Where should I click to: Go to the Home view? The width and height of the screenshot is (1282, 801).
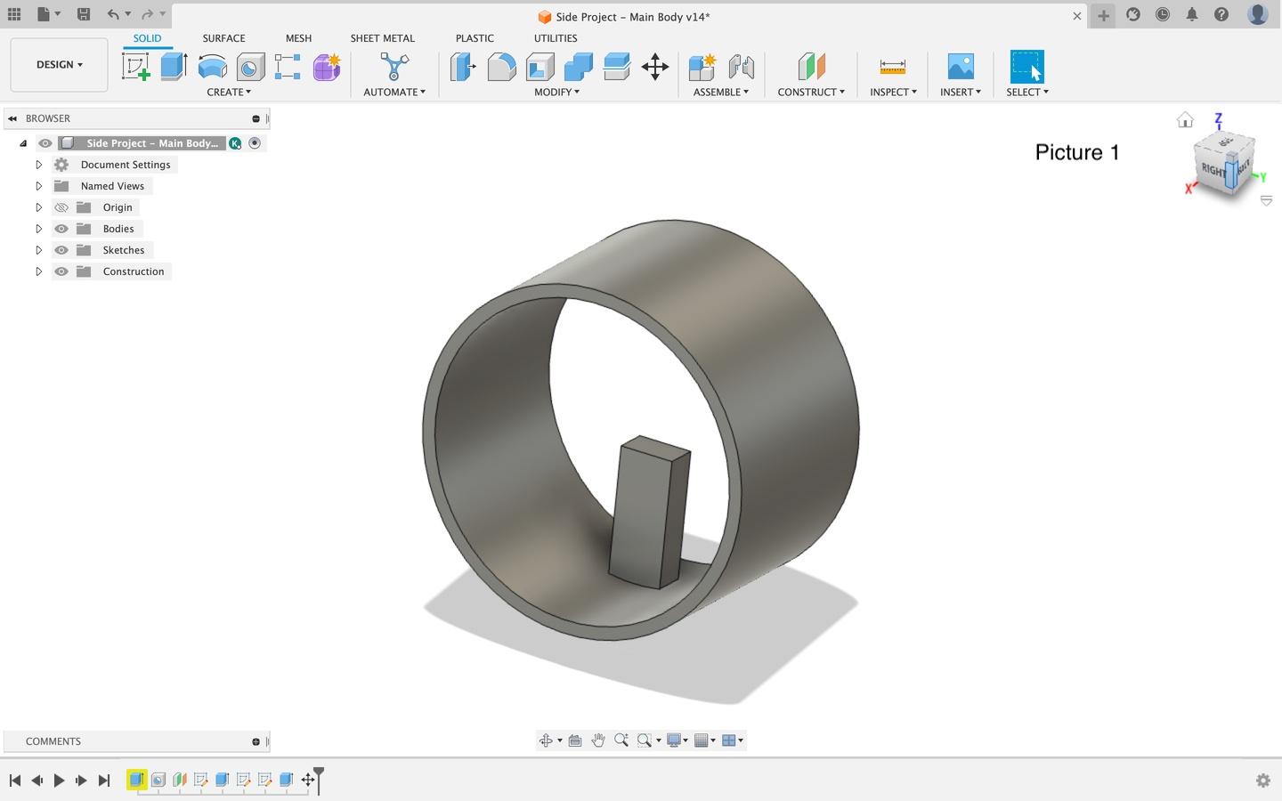(x=1185, y=120)
